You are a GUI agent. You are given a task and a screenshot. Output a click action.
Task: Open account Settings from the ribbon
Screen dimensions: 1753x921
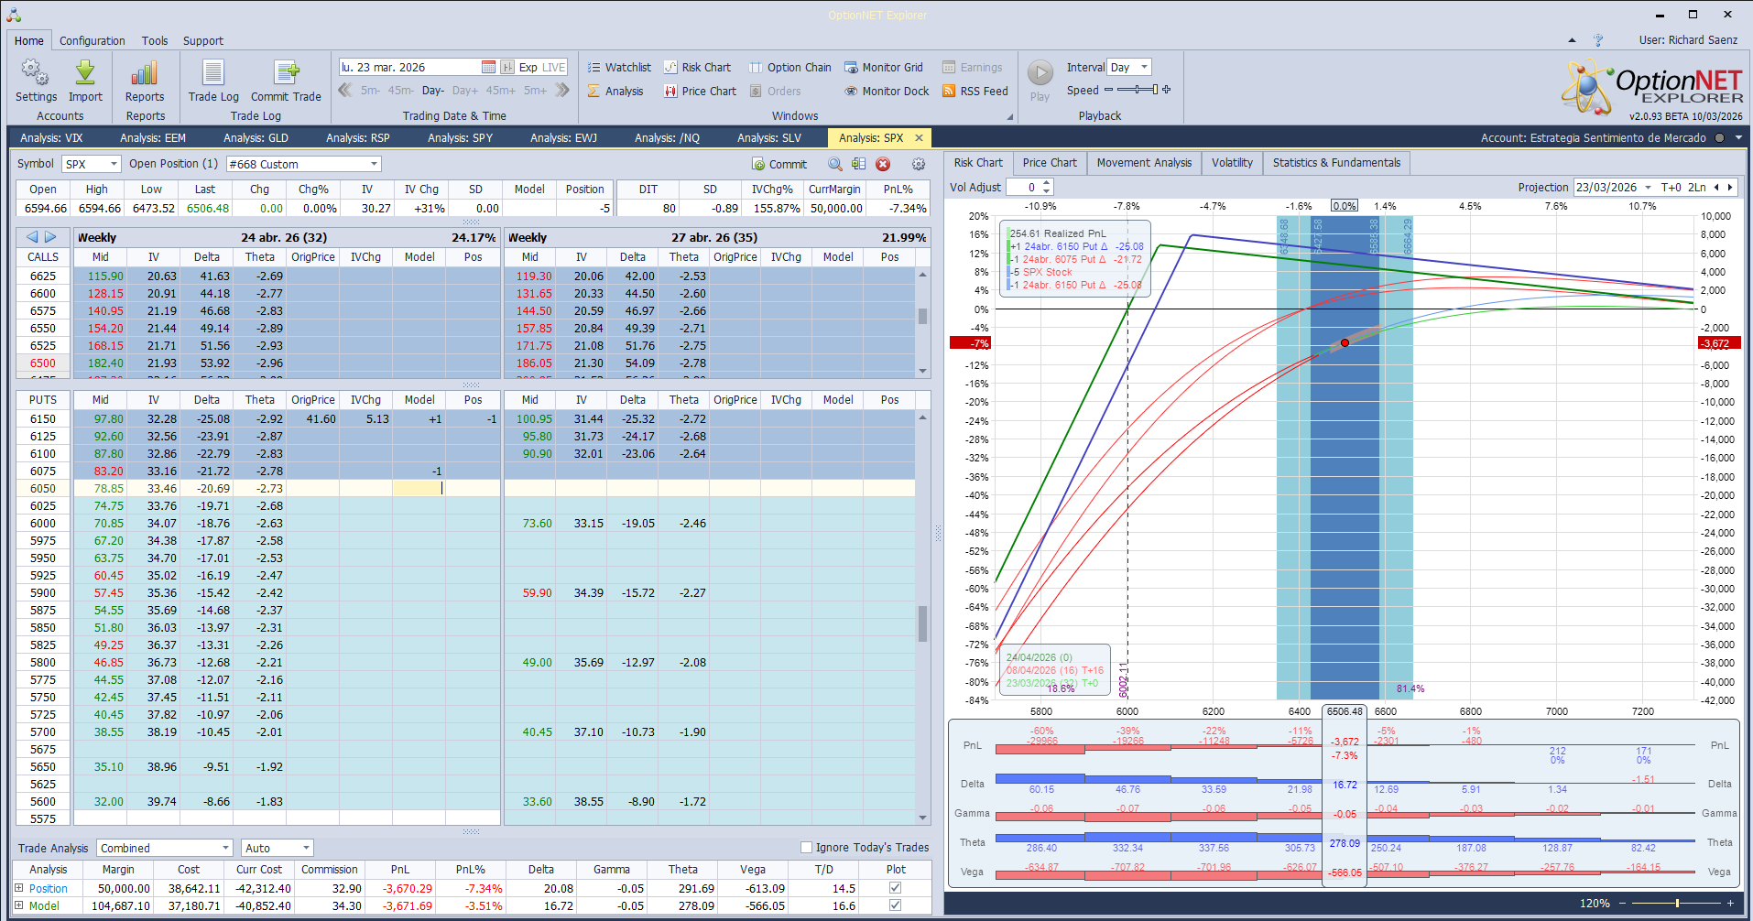36,81
